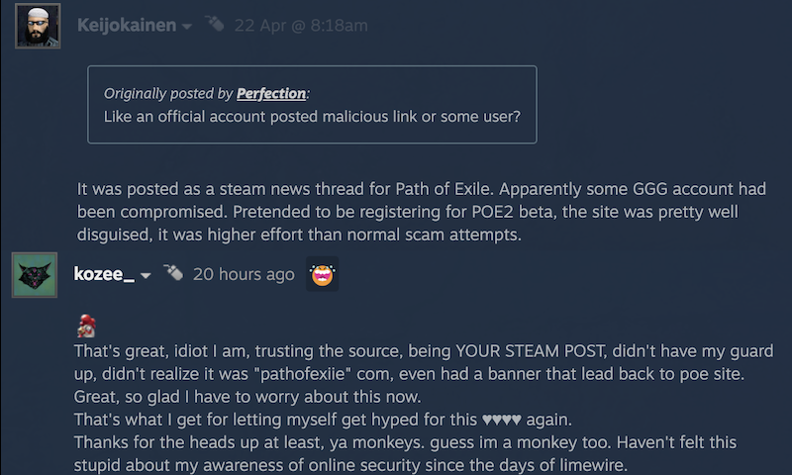
Task: Open Keijokainen's profile picture
Action: (38, 25)
